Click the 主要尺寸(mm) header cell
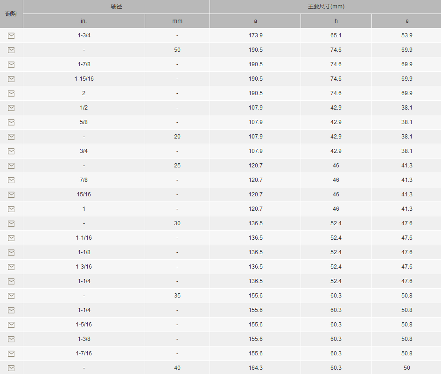 coord(325,7)
